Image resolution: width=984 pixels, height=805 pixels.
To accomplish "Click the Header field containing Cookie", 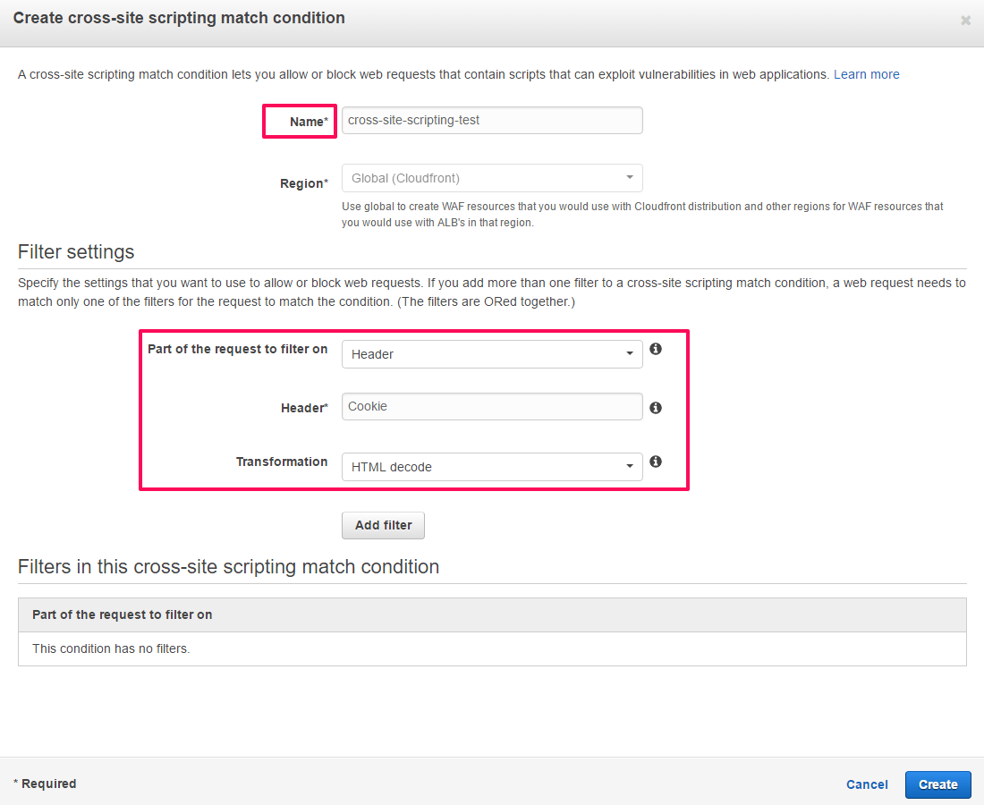I will (x=492, y=407).
